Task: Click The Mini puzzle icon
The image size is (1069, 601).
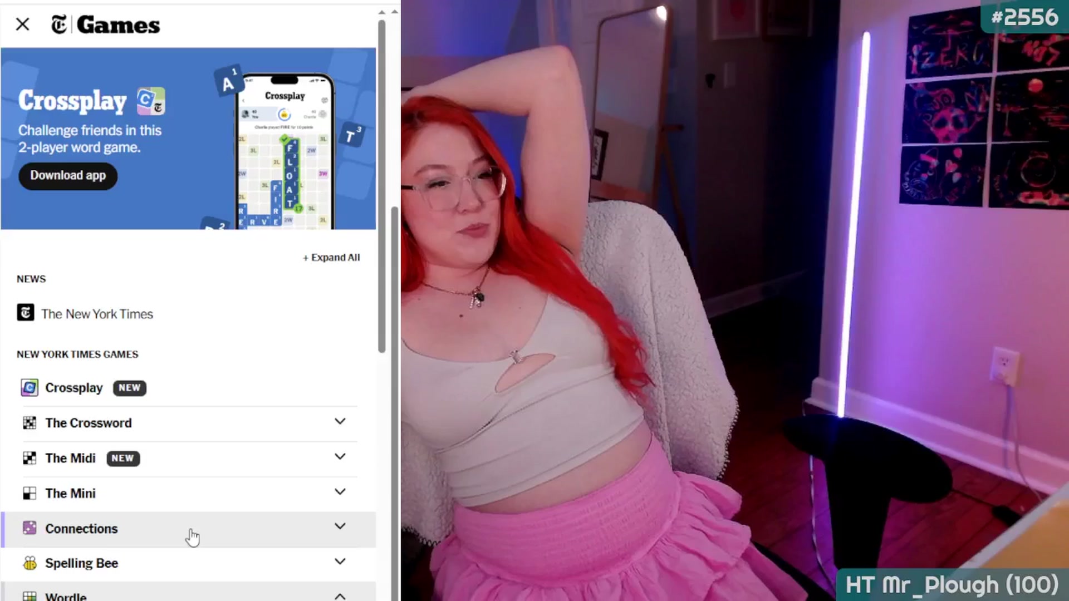Action: (30, 493)
